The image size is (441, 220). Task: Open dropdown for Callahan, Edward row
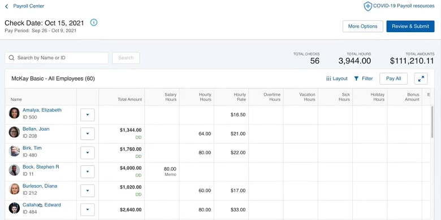88,210
